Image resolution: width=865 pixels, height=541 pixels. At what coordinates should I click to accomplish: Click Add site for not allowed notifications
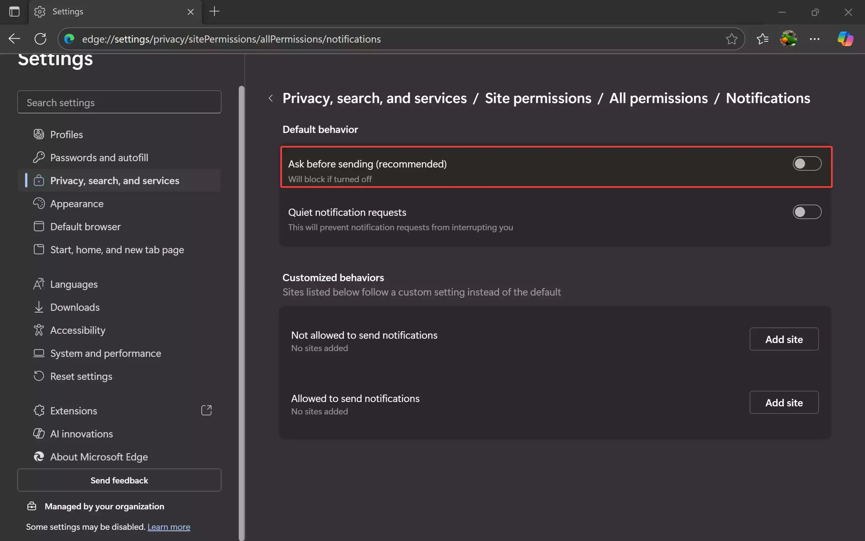(783, 339)
